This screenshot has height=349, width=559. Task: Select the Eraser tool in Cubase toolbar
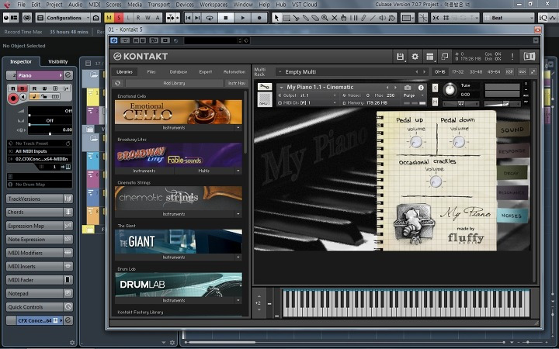[x=315, y=18]
